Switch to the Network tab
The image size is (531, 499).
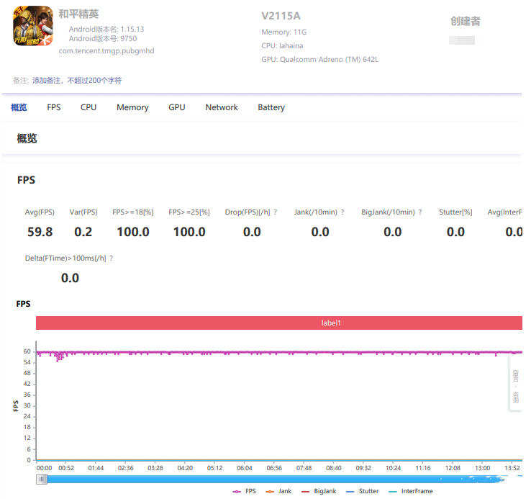click(x=222, y=107)
